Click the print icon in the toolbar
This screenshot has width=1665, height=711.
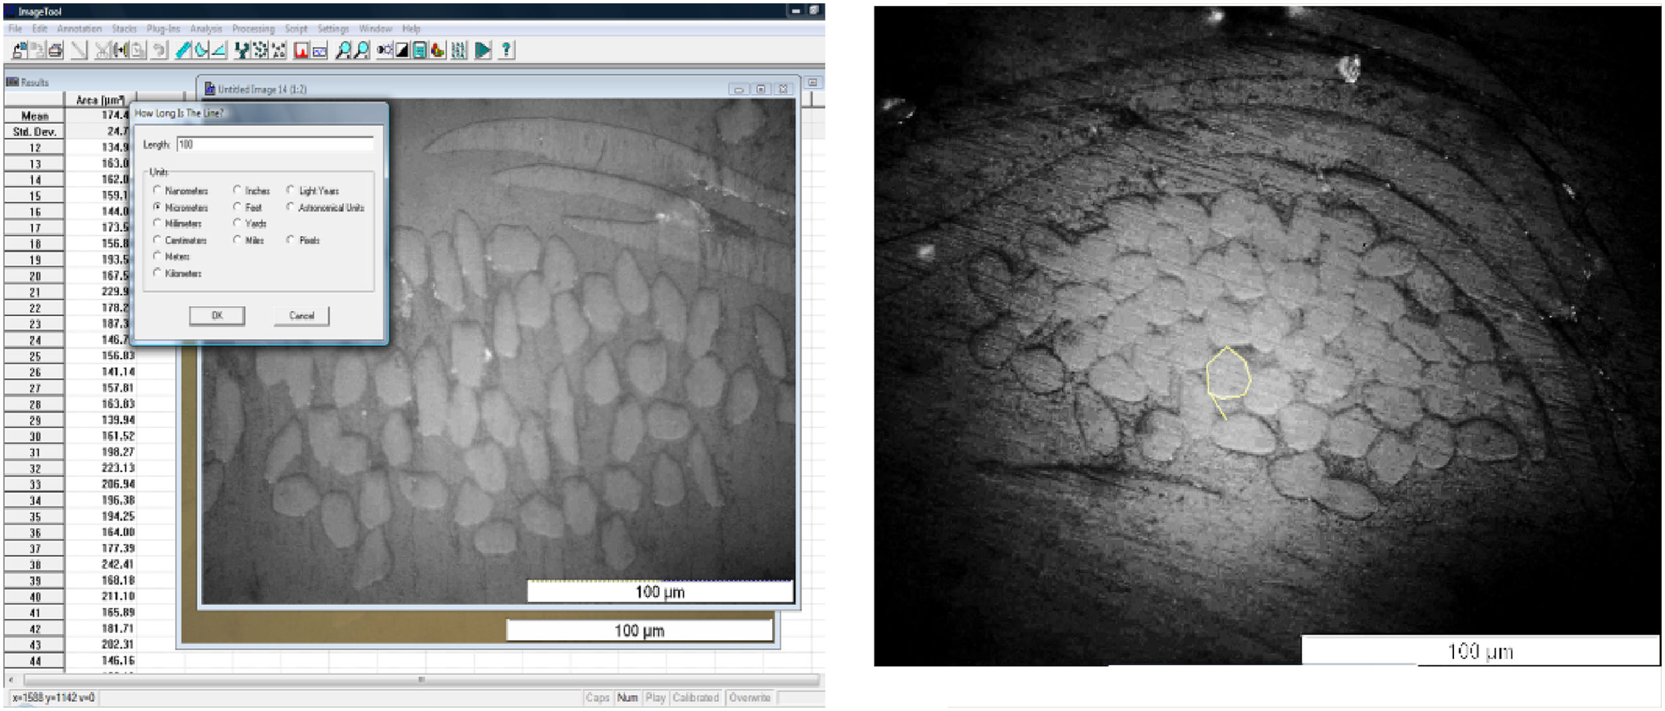56,50
